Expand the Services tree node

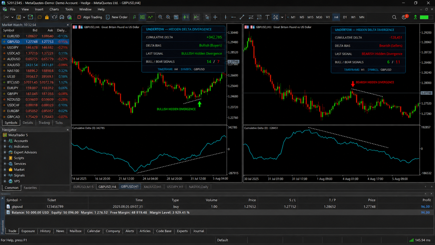click(5, 164)
